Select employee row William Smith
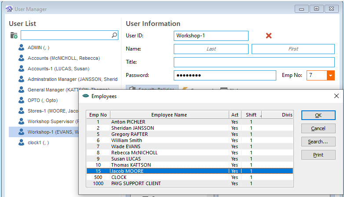Screen dimensions: 344x197 tap(190, 140)
